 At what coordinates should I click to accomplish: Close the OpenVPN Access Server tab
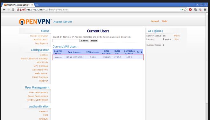click(x=32, y=5)
